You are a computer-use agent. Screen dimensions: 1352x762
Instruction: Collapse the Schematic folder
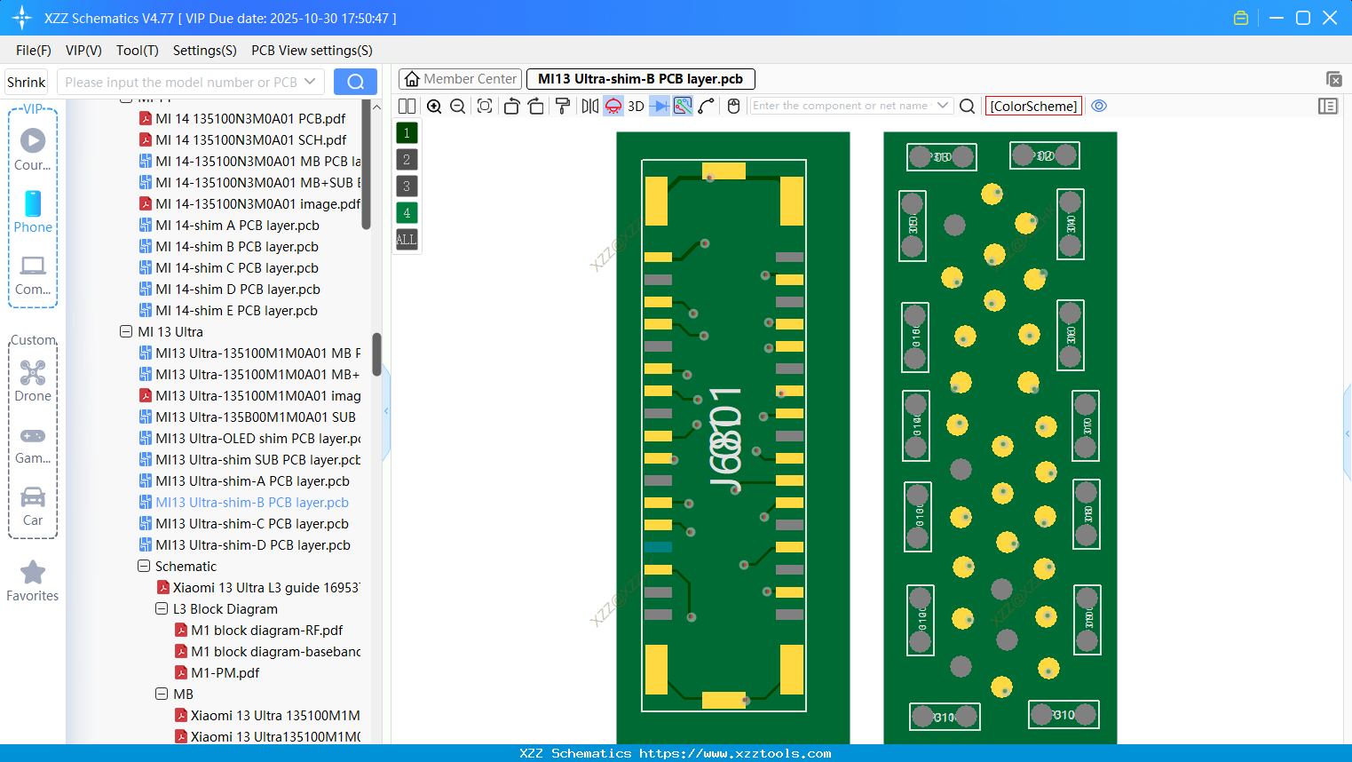pyautogui.click(x=144, y=566)
